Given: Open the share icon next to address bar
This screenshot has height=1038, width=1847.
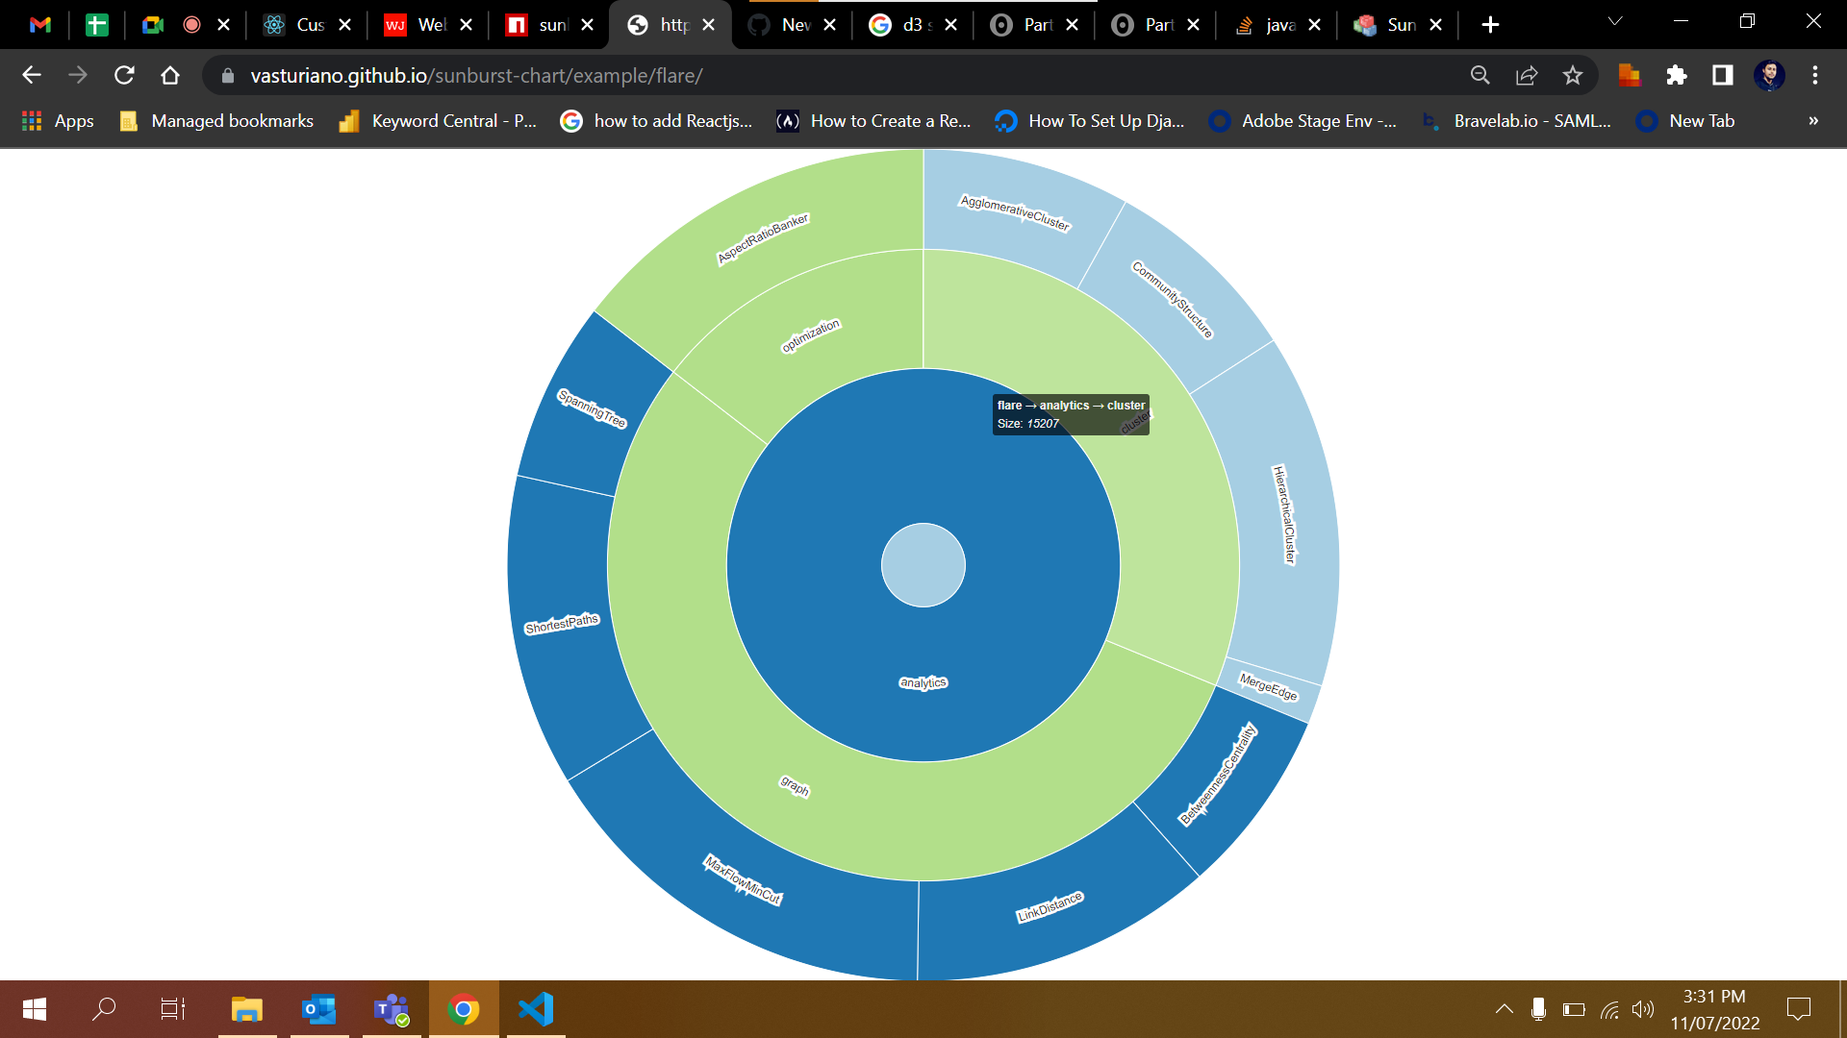Looking at the screenshot, I should pyautogui.click(x=1527, y=75).
